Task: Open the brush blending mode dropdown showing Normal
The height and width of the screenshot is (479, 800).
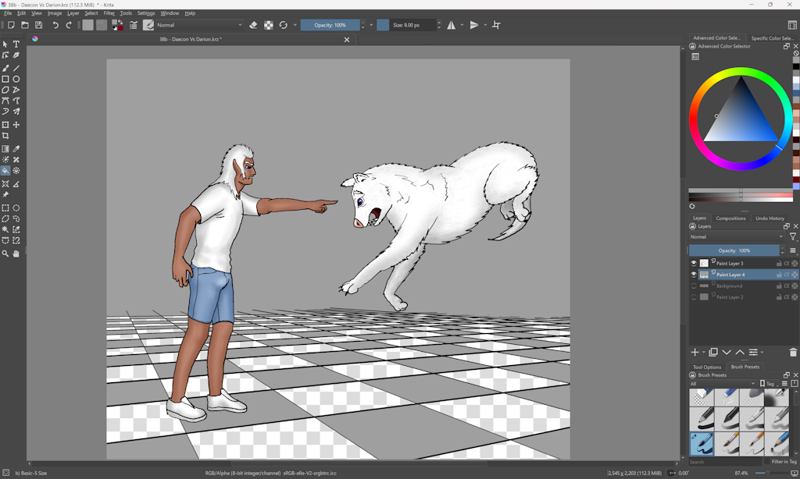Action: 199,25
